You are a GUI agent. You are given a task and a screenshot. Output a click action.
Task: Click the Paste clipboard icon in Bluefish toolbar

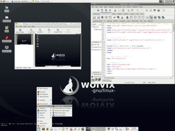(x=123, y=10)
